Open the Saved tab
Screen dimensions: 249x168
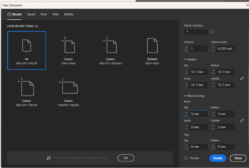(31, 14)
